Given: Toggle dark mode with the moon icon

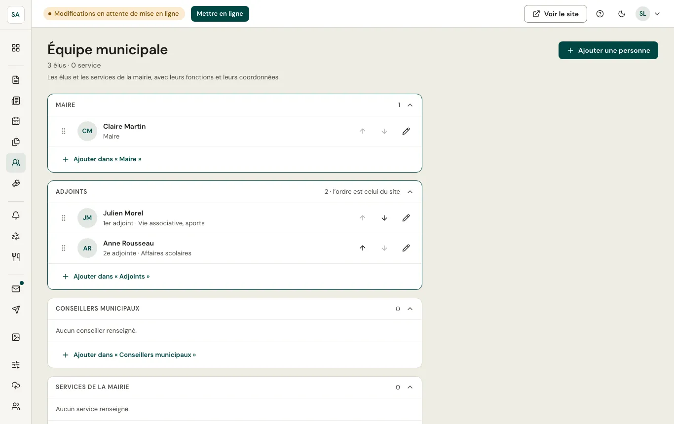Looking at the screenshot, I should 622,14.
